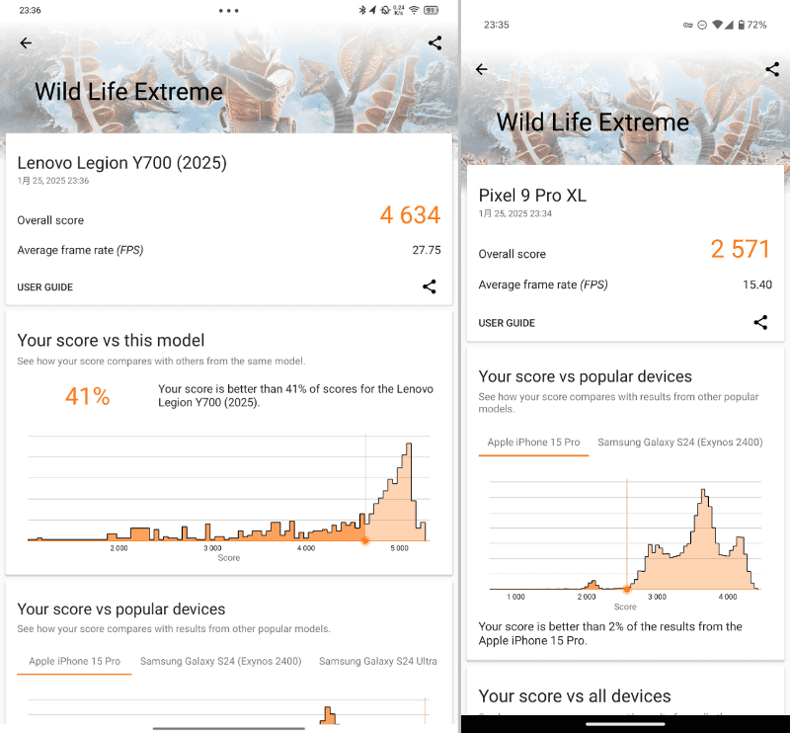Tap VPN key icon in Pixel status bar
790x733 pixels.
coord(687,25)
